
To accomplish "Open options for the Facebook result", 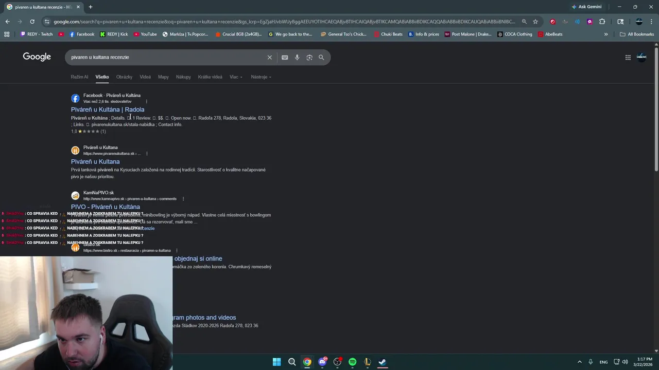I will click(147, 102).
